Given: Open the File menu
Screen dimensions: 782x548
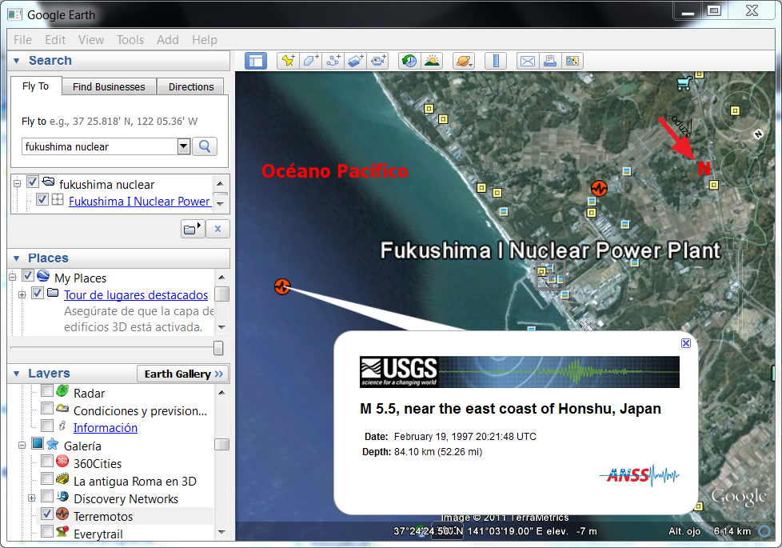Looking at the screenshot, I should tap(22, 40).
